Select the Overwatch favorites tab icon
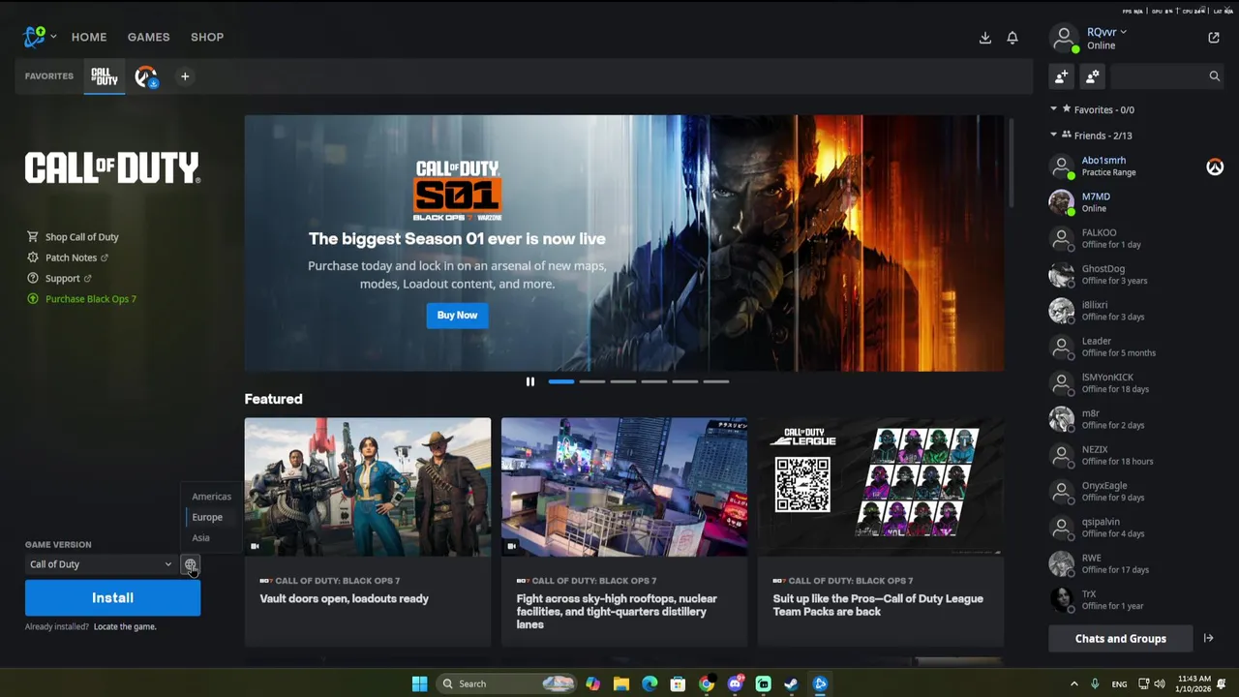The width and height of the screenshot is (1239, 697). [x=146, y=76]
